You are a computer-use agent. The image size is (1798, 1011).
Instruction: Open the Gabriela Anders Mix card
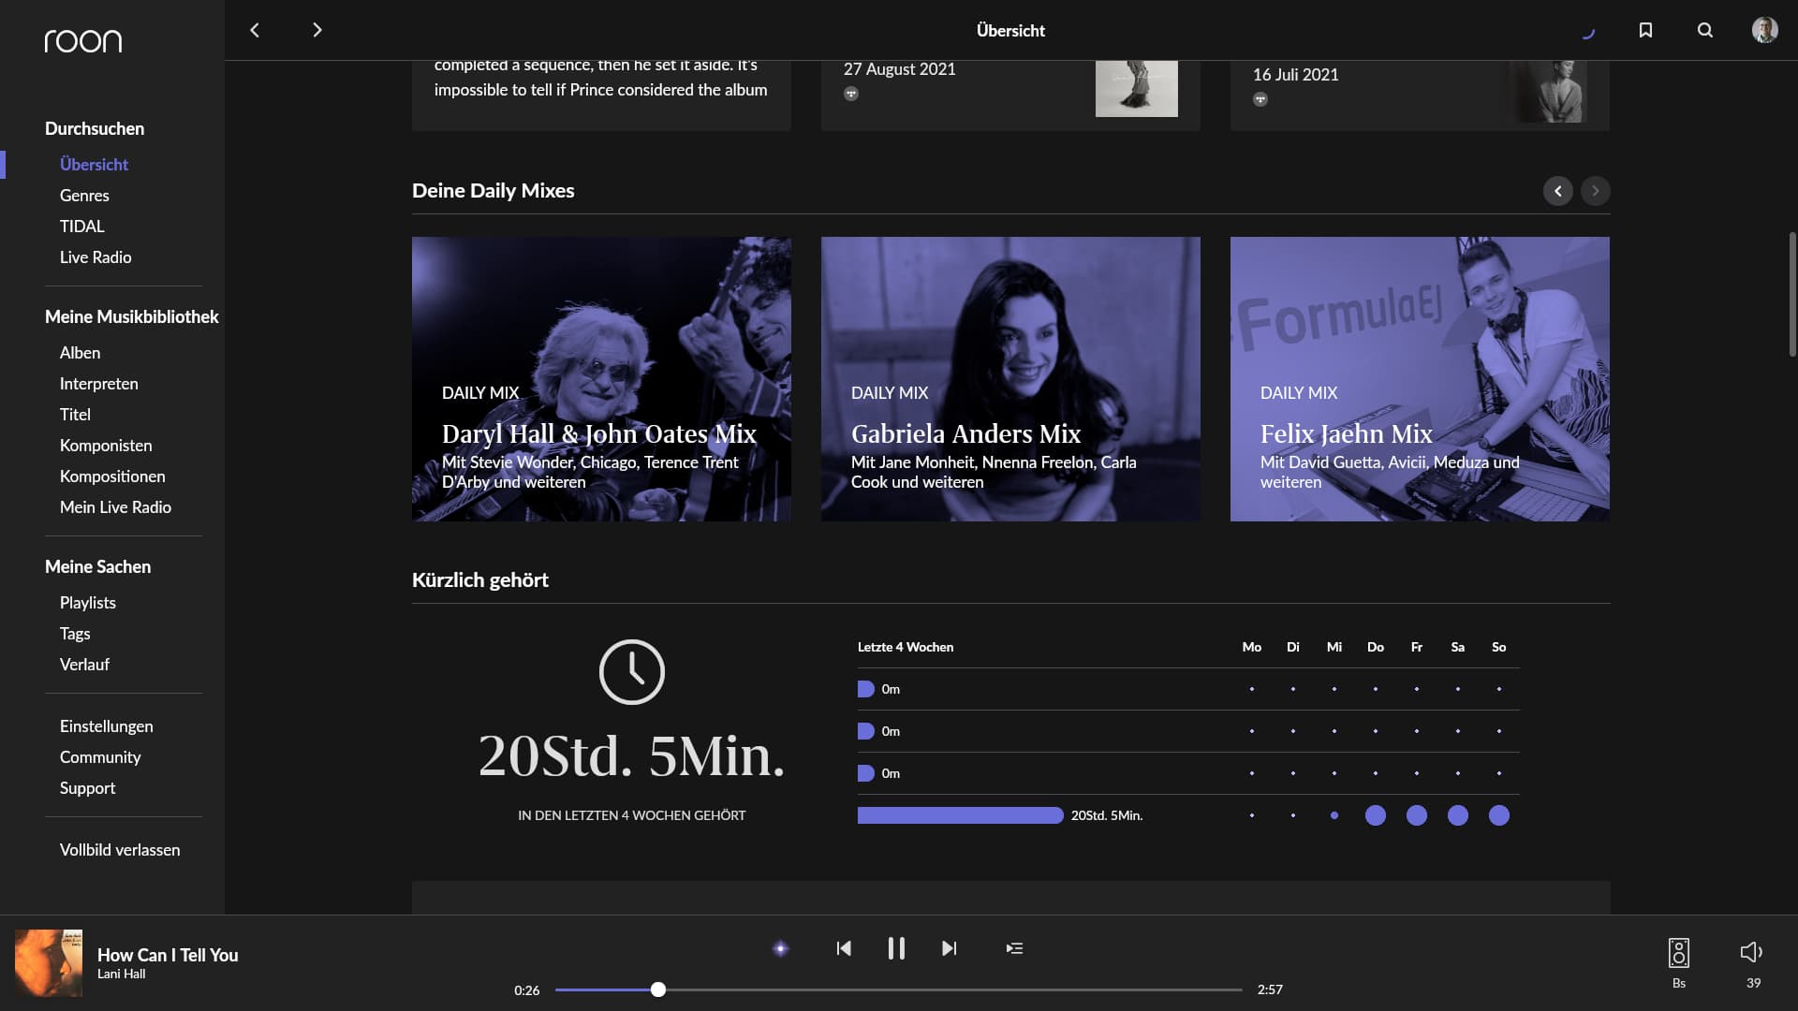tap(1010, 379)
